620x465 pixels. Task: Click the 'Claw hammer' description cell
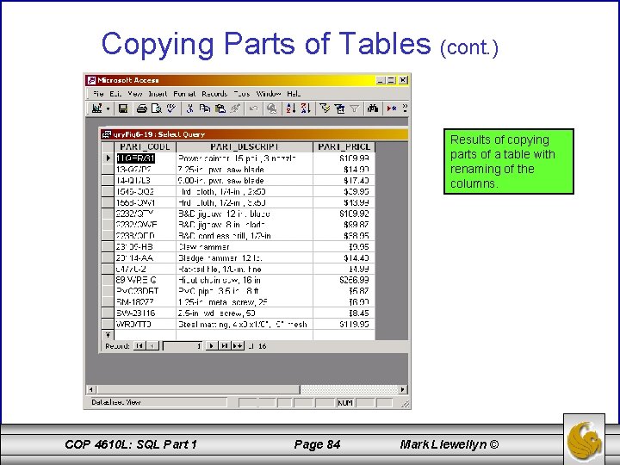245,247
